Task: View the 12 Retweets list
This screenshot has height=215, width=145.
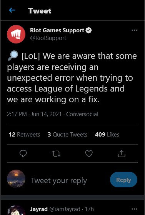Action: click(24, 135)
